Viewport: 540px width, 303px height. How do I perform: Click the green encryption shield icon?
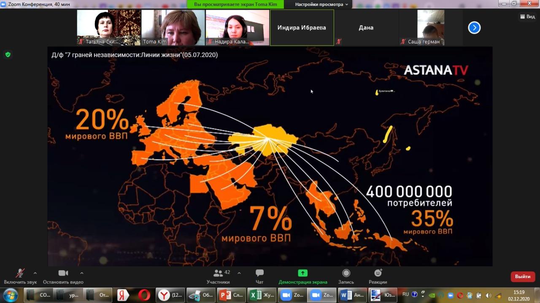point(8,54)
